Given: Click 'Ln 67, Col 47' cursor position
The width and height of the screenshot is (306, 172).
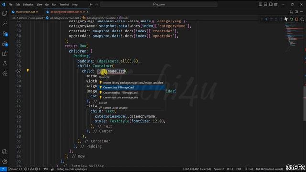Looking at the screenshot, I should click(x=197, y=169).
